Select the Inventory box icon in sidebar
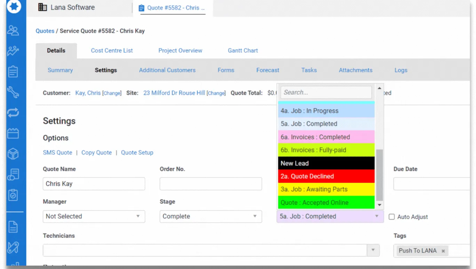476x269 pixels. (13, 153)
